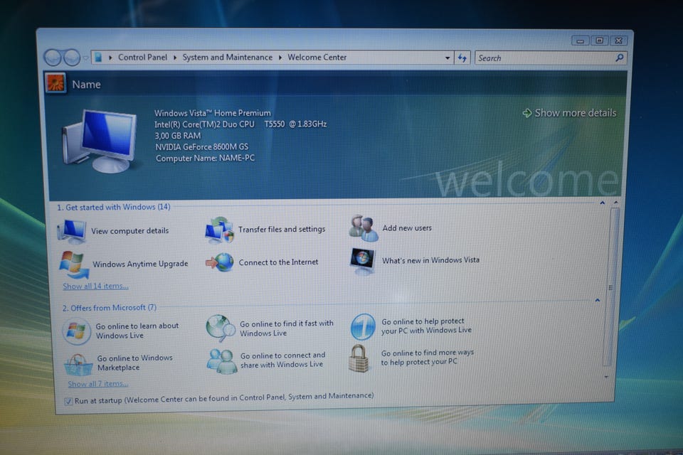Select Welcome Center breadcrumb
Viewport: 683px width, 455px height.
tap(317, 58)
